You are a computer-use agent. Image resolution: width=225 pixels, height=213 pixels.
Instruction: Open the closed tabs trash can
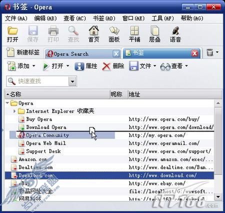click(210, 52)
